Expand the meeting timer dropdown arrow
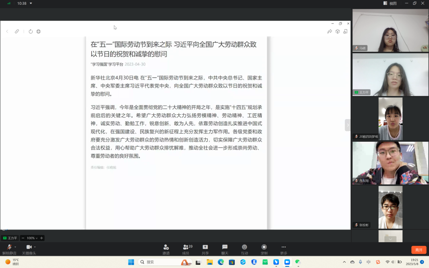The height and width of the screenshot is (268, 429). [x=31, y=3]
